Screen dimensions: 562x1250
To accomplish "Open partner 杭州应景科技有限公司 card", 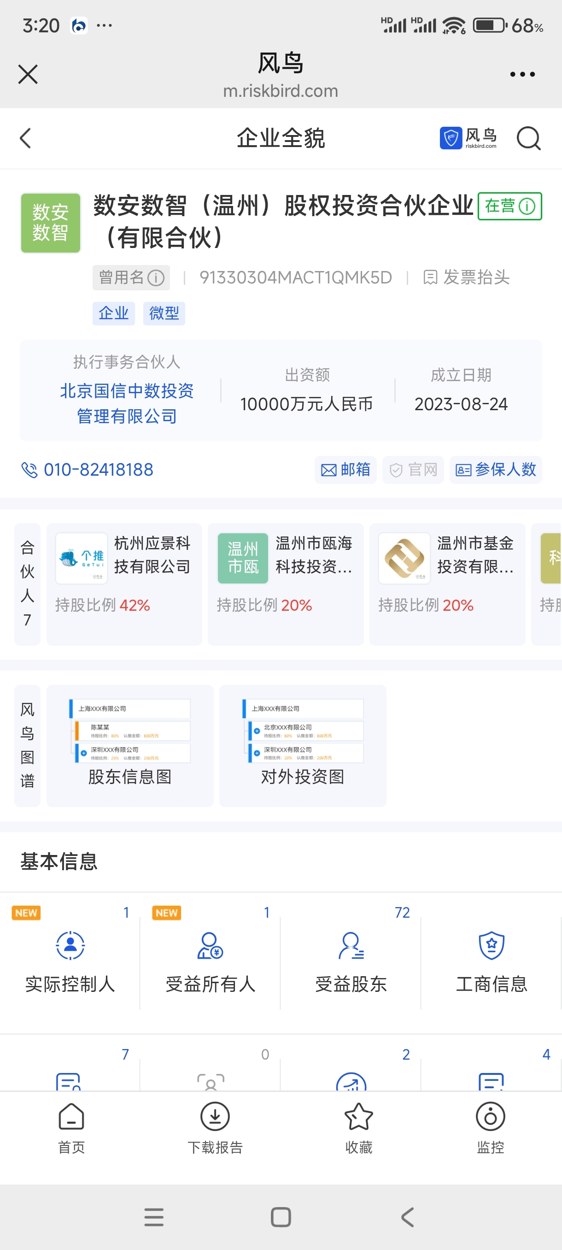I will coord(124,584).
